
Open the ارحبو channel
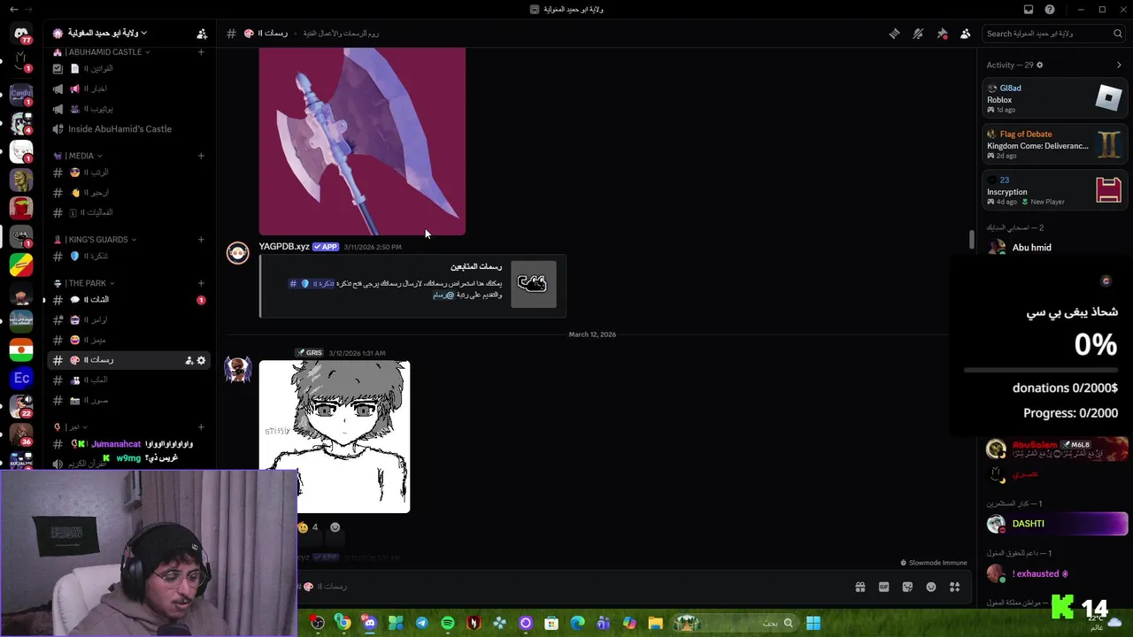click(x=128, y=193)
